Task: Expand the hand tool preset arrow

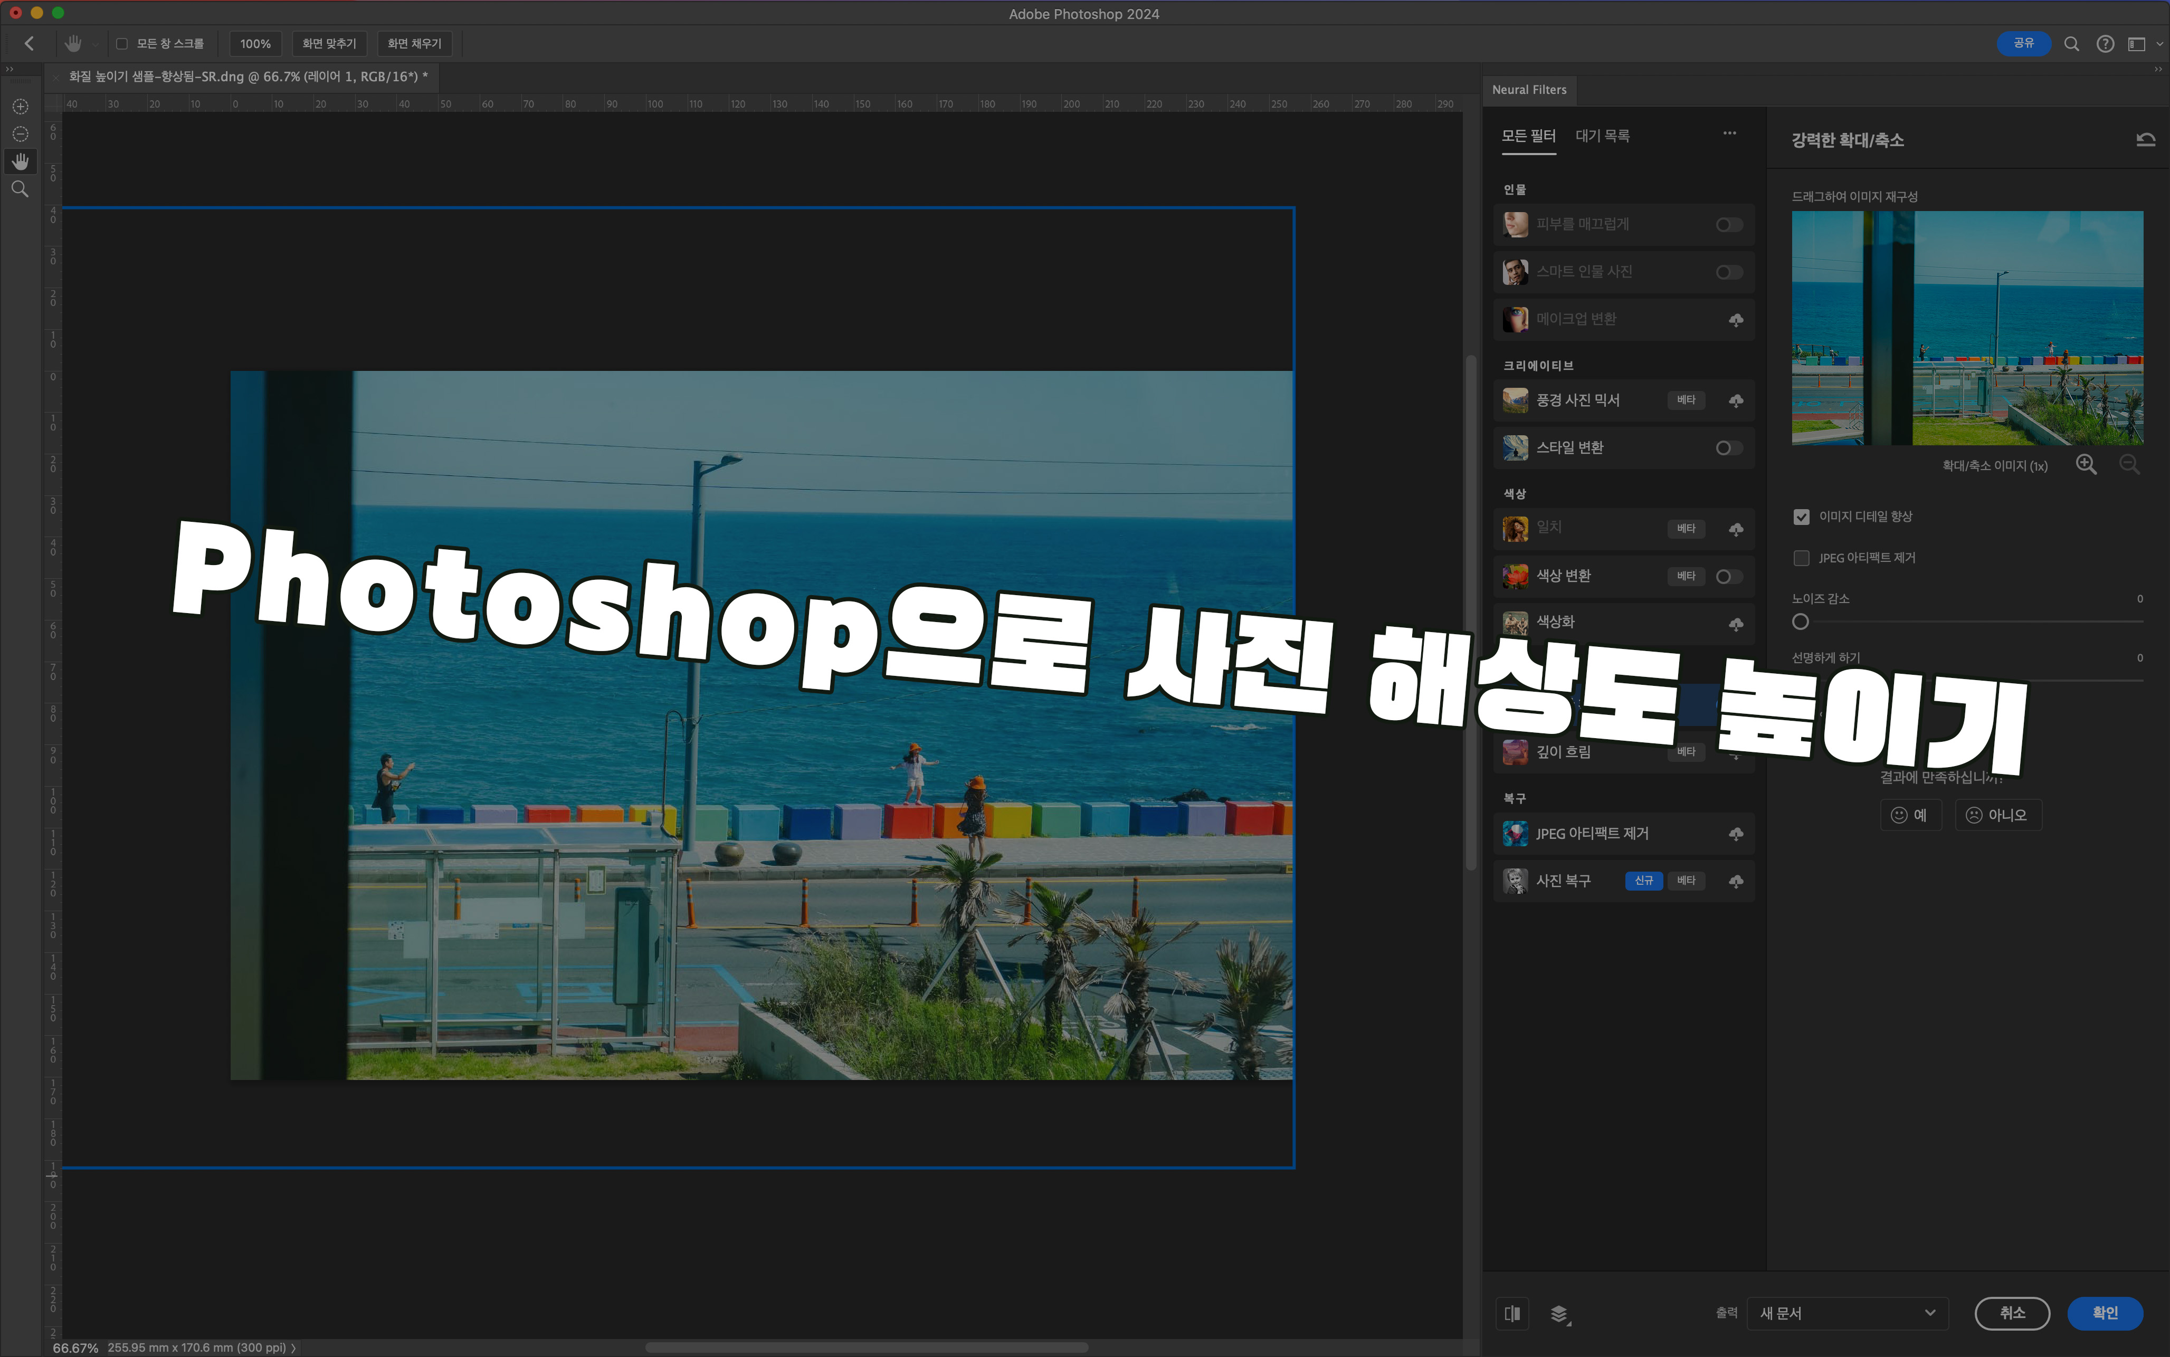Action: click(95, 45)
